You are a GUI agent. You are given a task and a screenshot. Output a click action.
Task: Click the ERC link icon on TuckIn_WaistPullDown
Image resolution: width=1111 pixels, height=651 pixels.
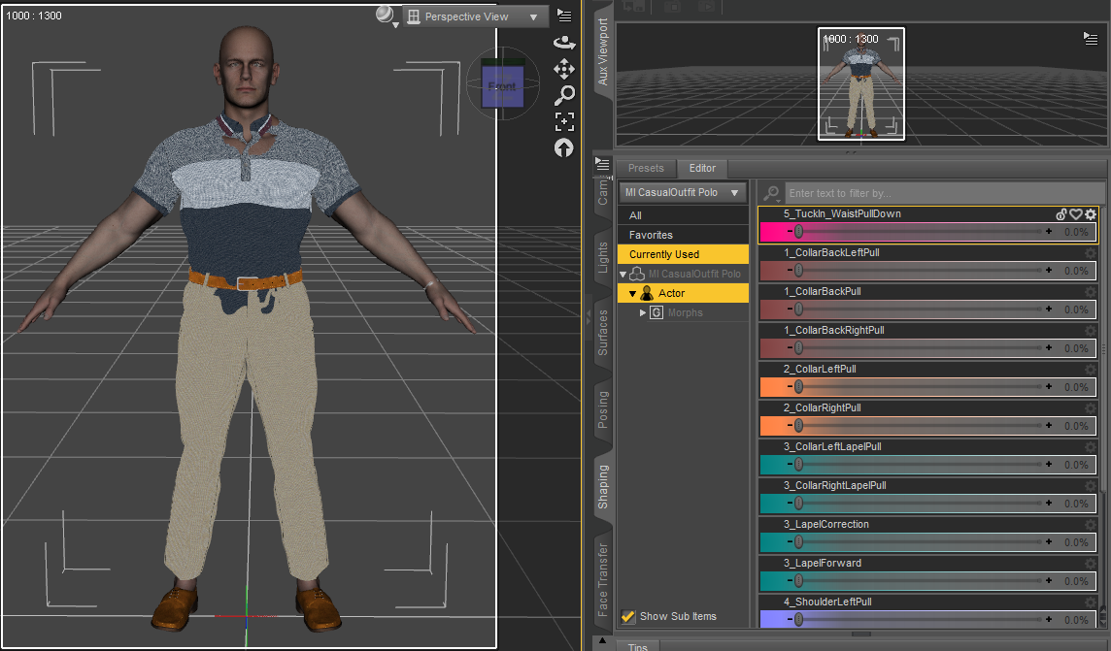(x=1061, y=214)
